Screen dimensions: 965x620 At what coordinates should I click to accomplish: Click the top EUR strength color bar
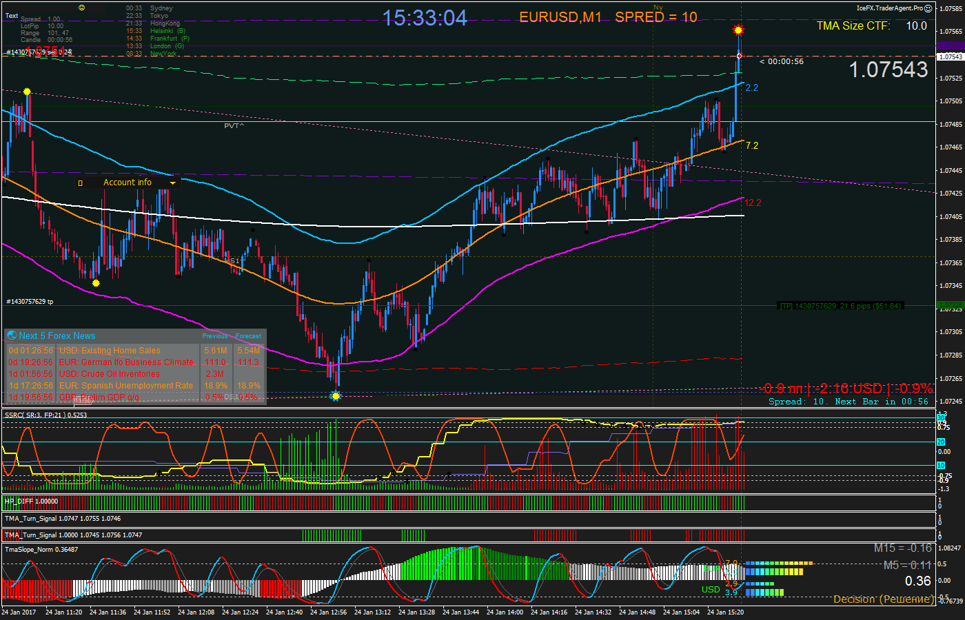(x=778, y=564)
